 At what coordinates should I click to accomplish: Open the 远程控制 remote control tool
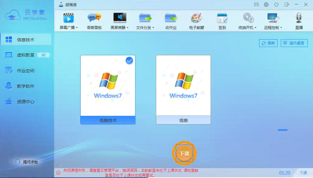(273, 18)
